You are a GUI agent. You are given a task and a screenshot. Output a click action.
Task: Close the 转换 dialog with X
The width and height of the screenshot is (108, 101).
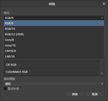pyautogui.click(x=104, y=4)
